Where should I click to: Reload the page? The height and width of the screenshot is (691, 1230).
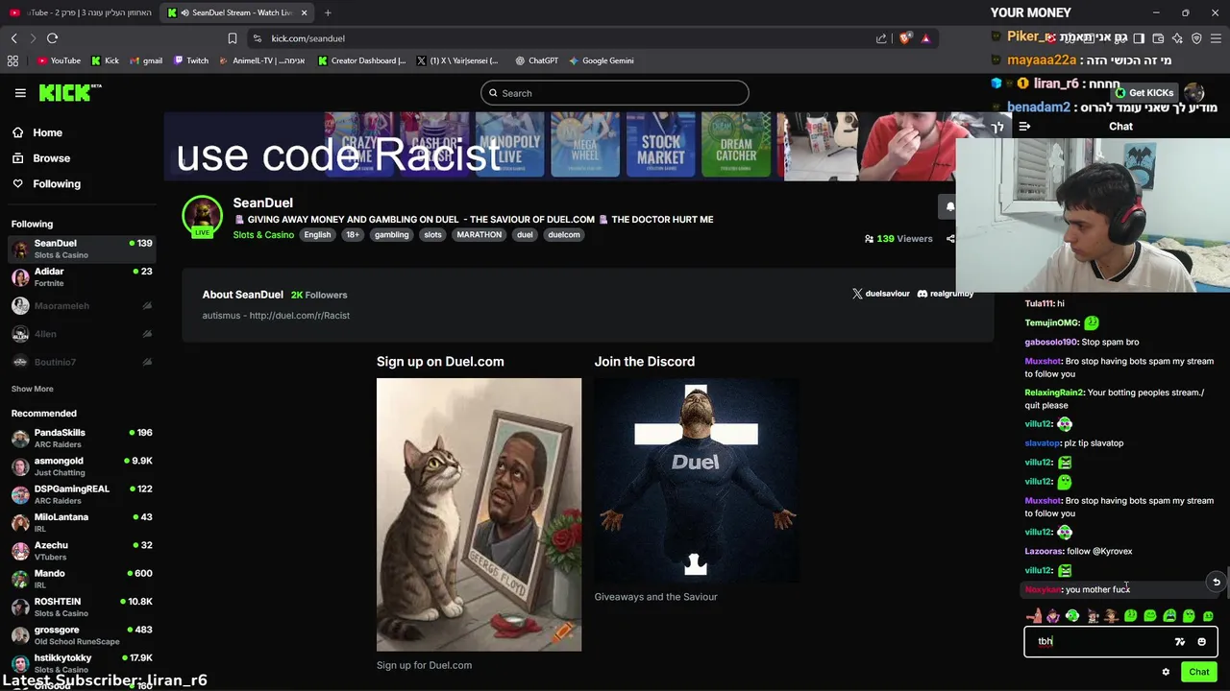point(52,38)
